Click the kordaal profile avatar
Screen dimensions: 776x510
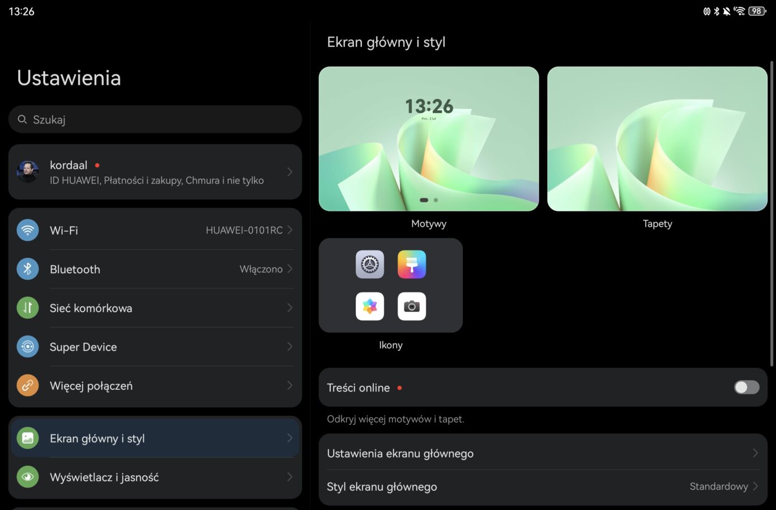28,172
